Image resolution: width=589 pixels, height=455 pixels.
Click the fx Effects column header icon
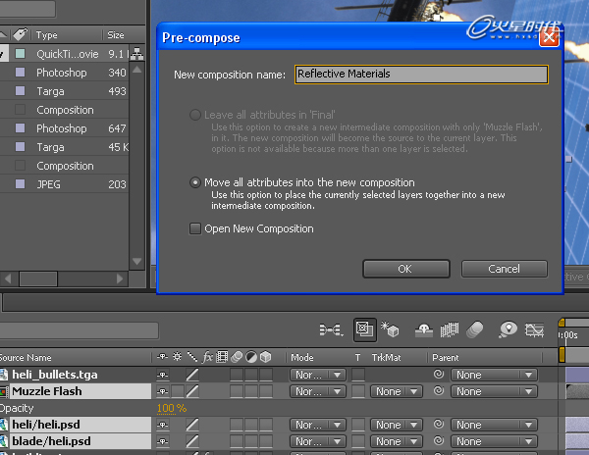point(207,357)
